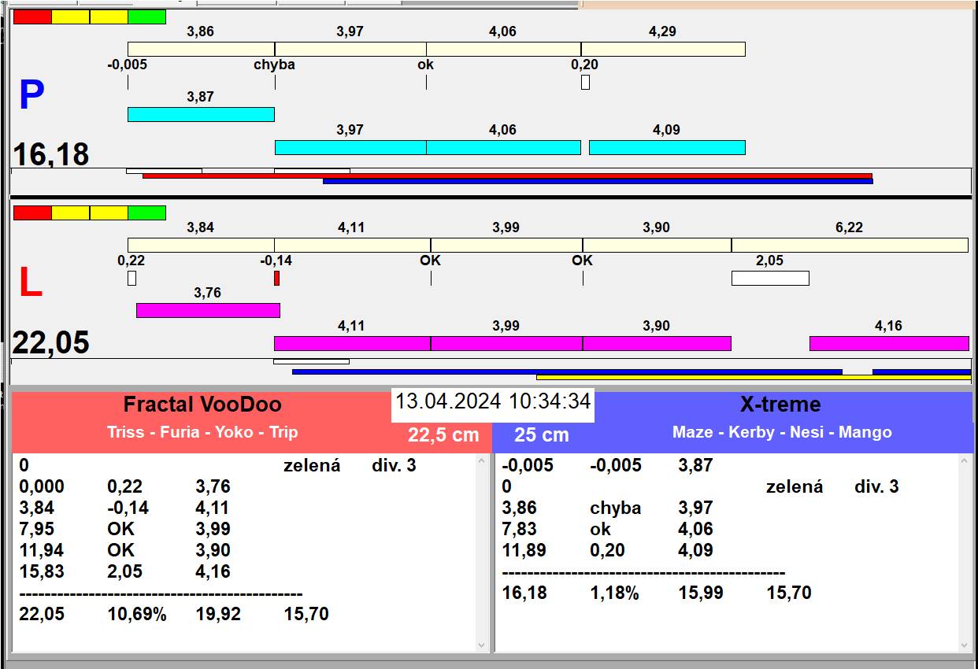
Task: Click the green start light in lane L
Action: [146, 213]
